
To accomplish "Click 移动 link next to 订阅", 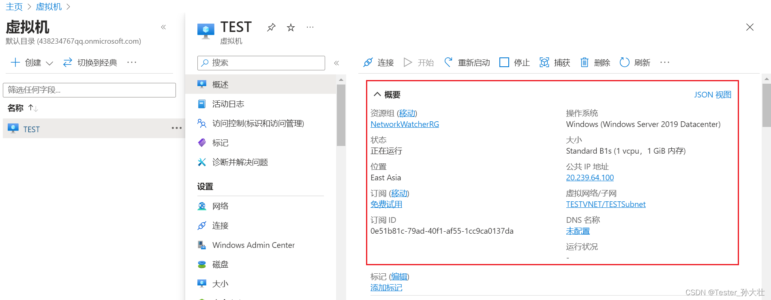I will click(399, 193).
